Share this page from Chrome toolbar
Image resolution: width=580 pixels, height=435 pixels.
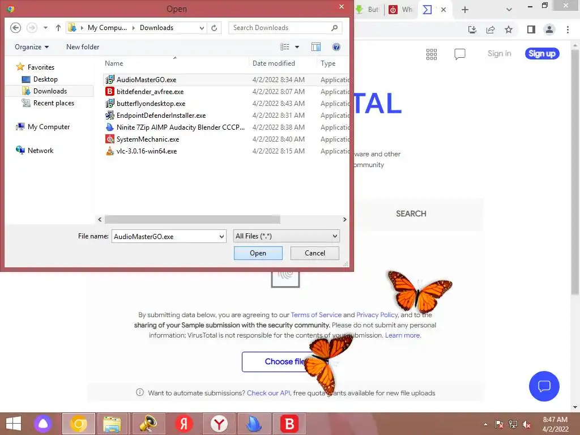click(491, 29)
